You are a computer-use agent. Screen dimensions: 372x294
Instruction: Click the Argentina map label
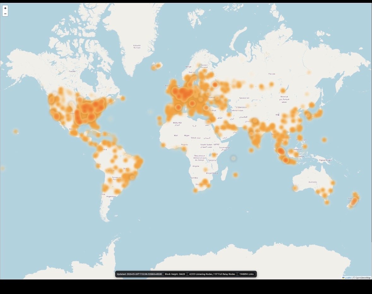(111, 196)
